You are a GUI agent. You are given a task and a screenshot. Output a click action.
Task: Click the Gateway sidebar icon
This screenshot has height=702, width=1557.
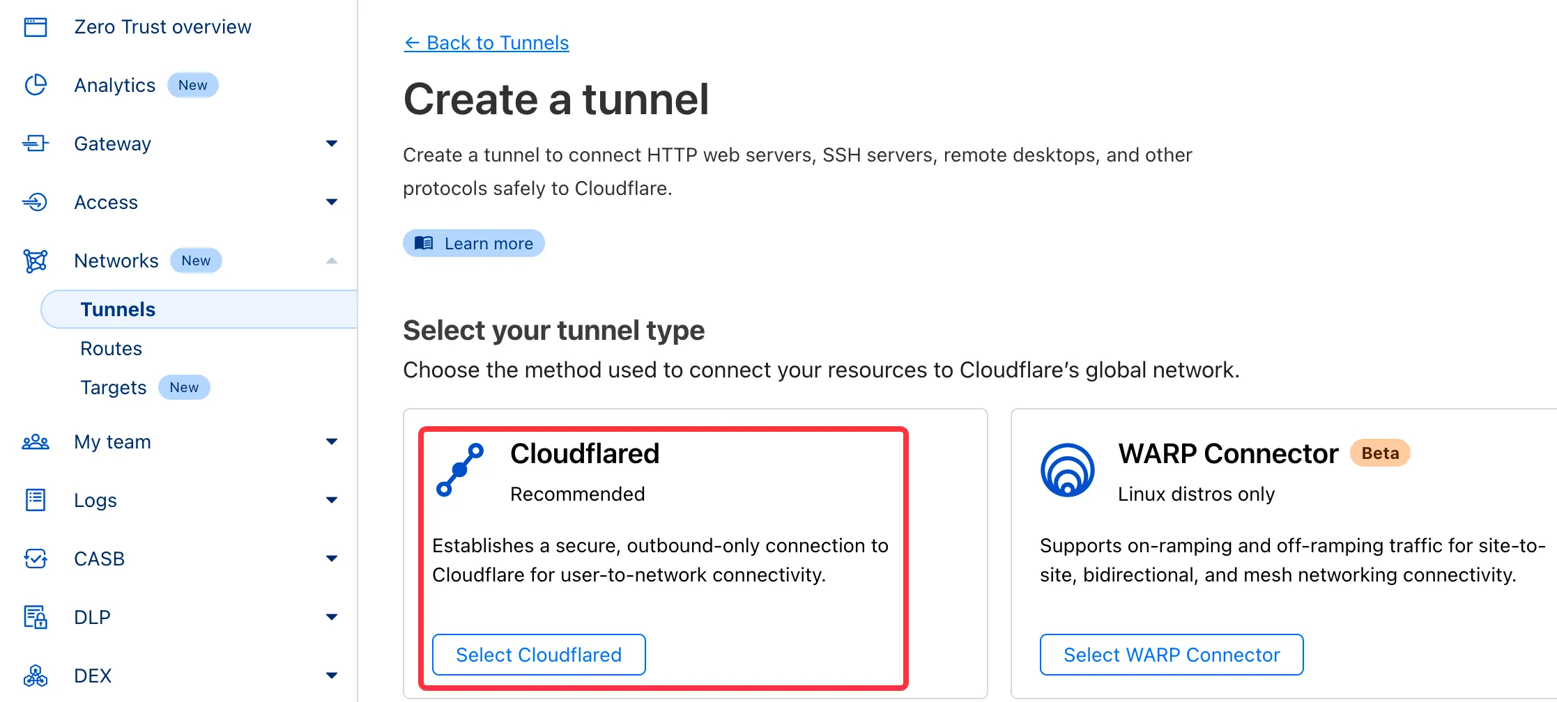tap(36, 143)
